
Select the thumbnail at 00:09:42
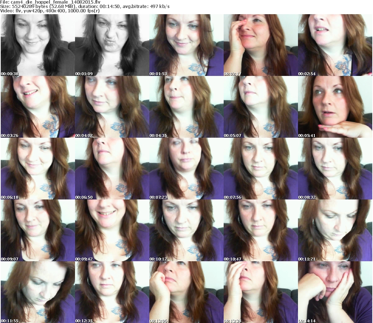point(112,230)
